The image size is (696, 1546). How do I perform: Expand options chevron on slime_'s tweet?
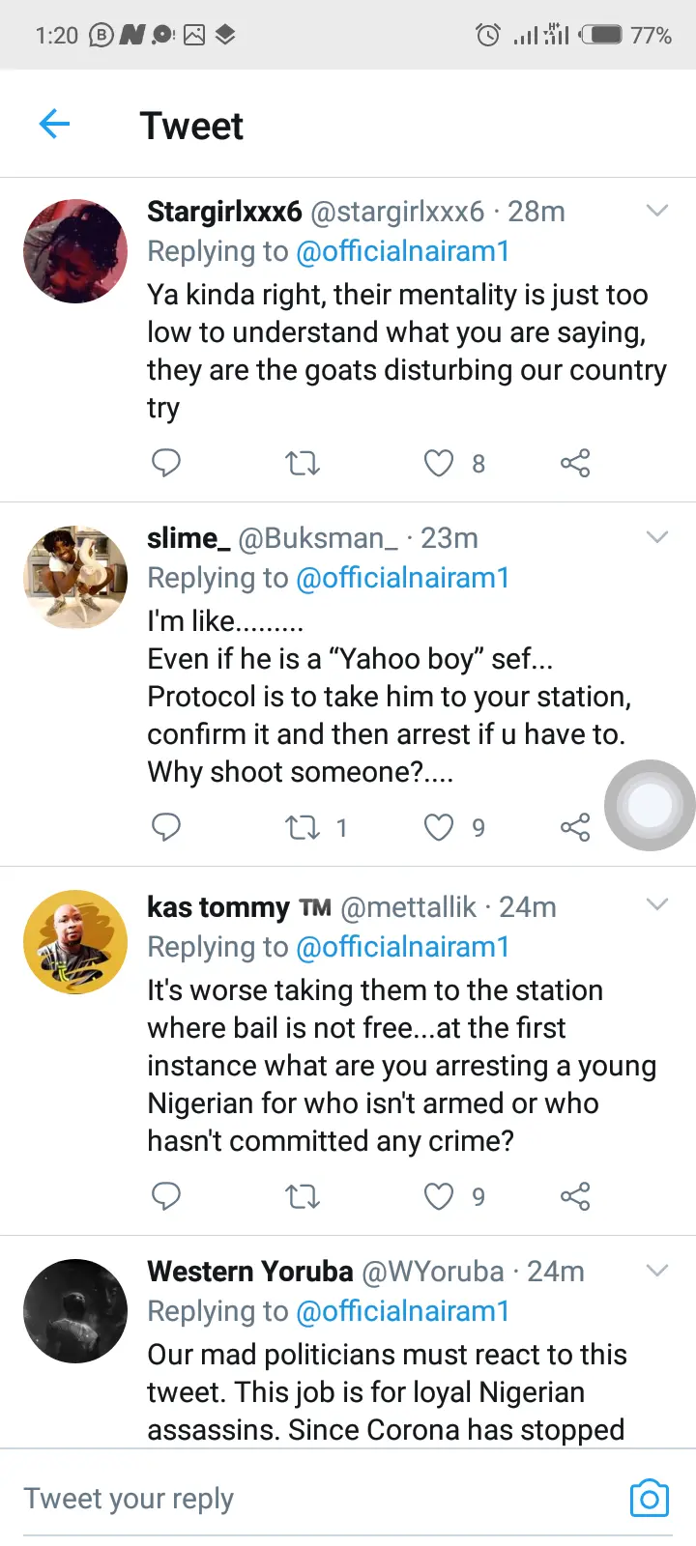coord(657,537)
